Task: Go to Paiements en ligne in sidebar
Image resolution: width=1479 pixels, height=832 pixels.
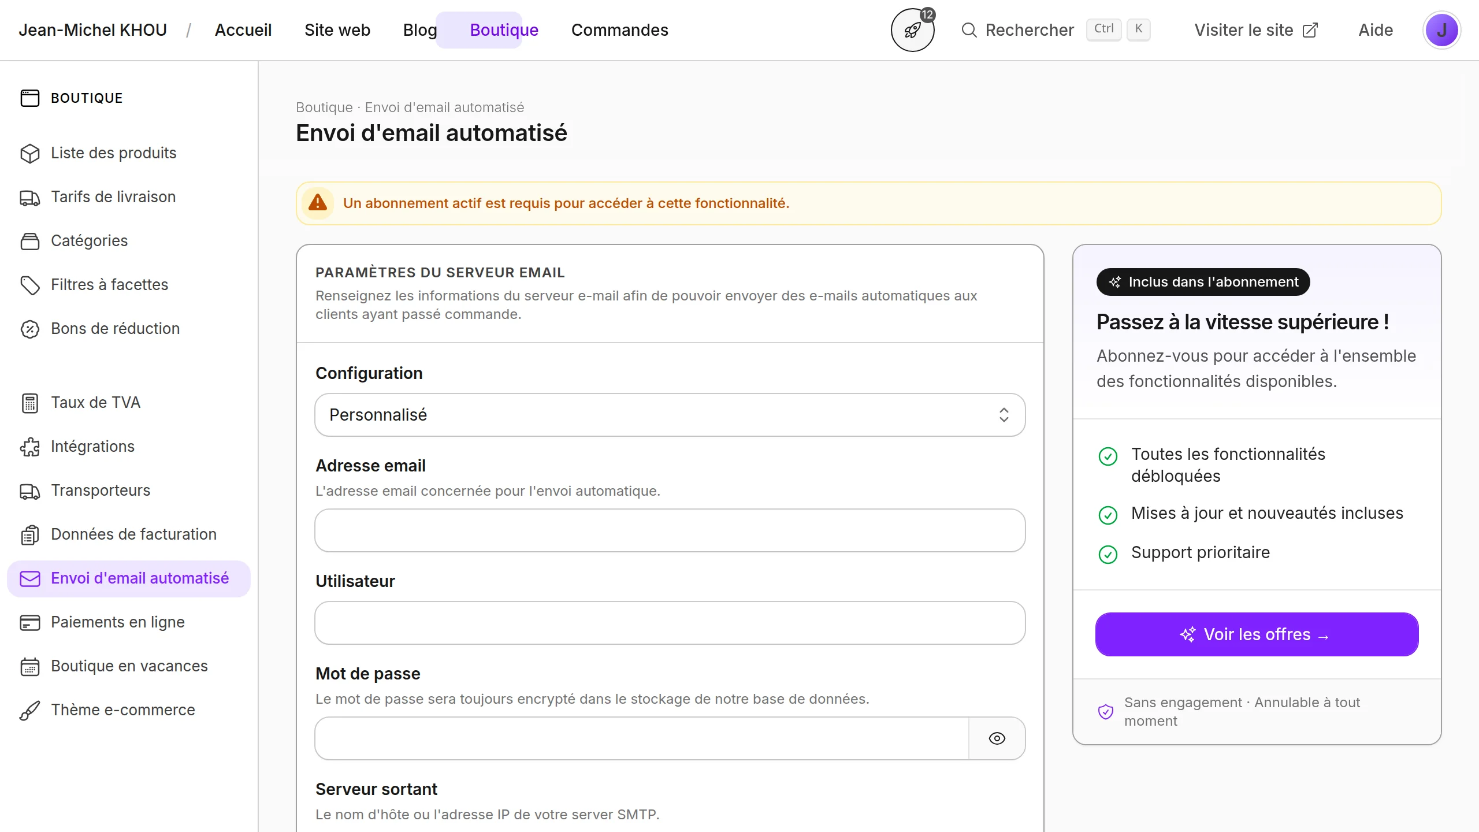Action: point(117,622)
